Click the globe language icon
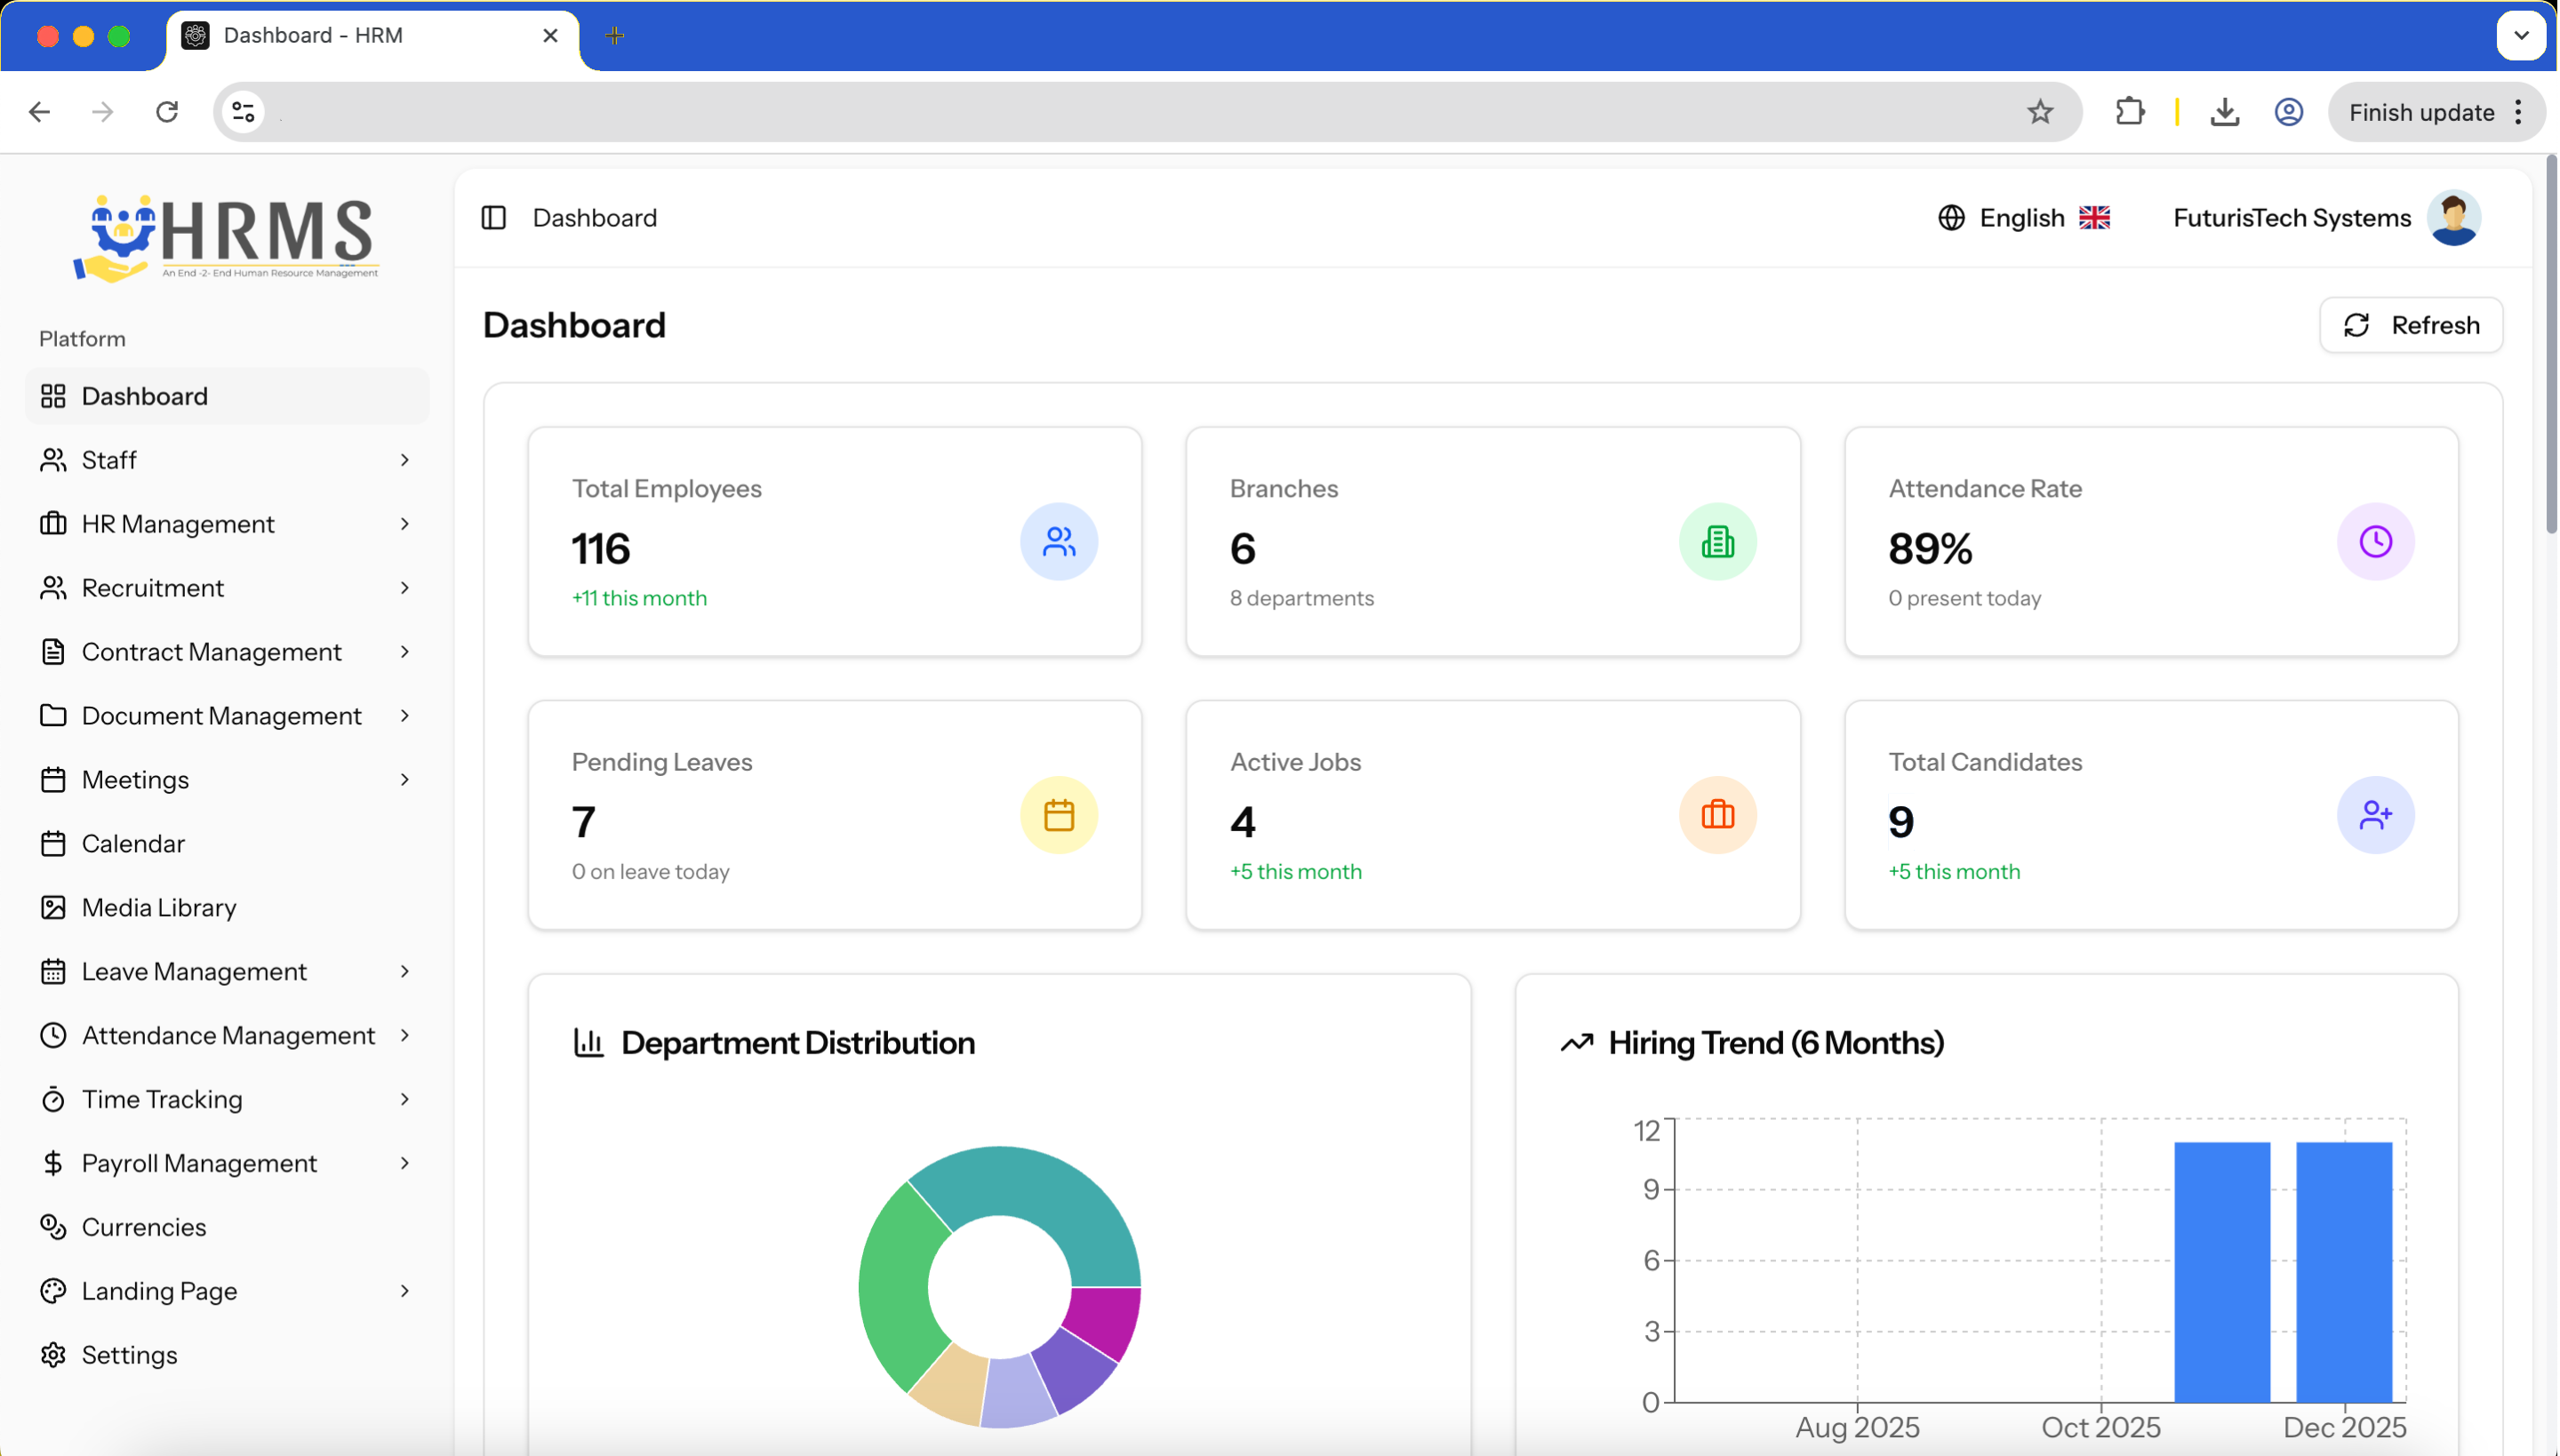This screenshot has height=1456, width=2560. pos(1951,218)
